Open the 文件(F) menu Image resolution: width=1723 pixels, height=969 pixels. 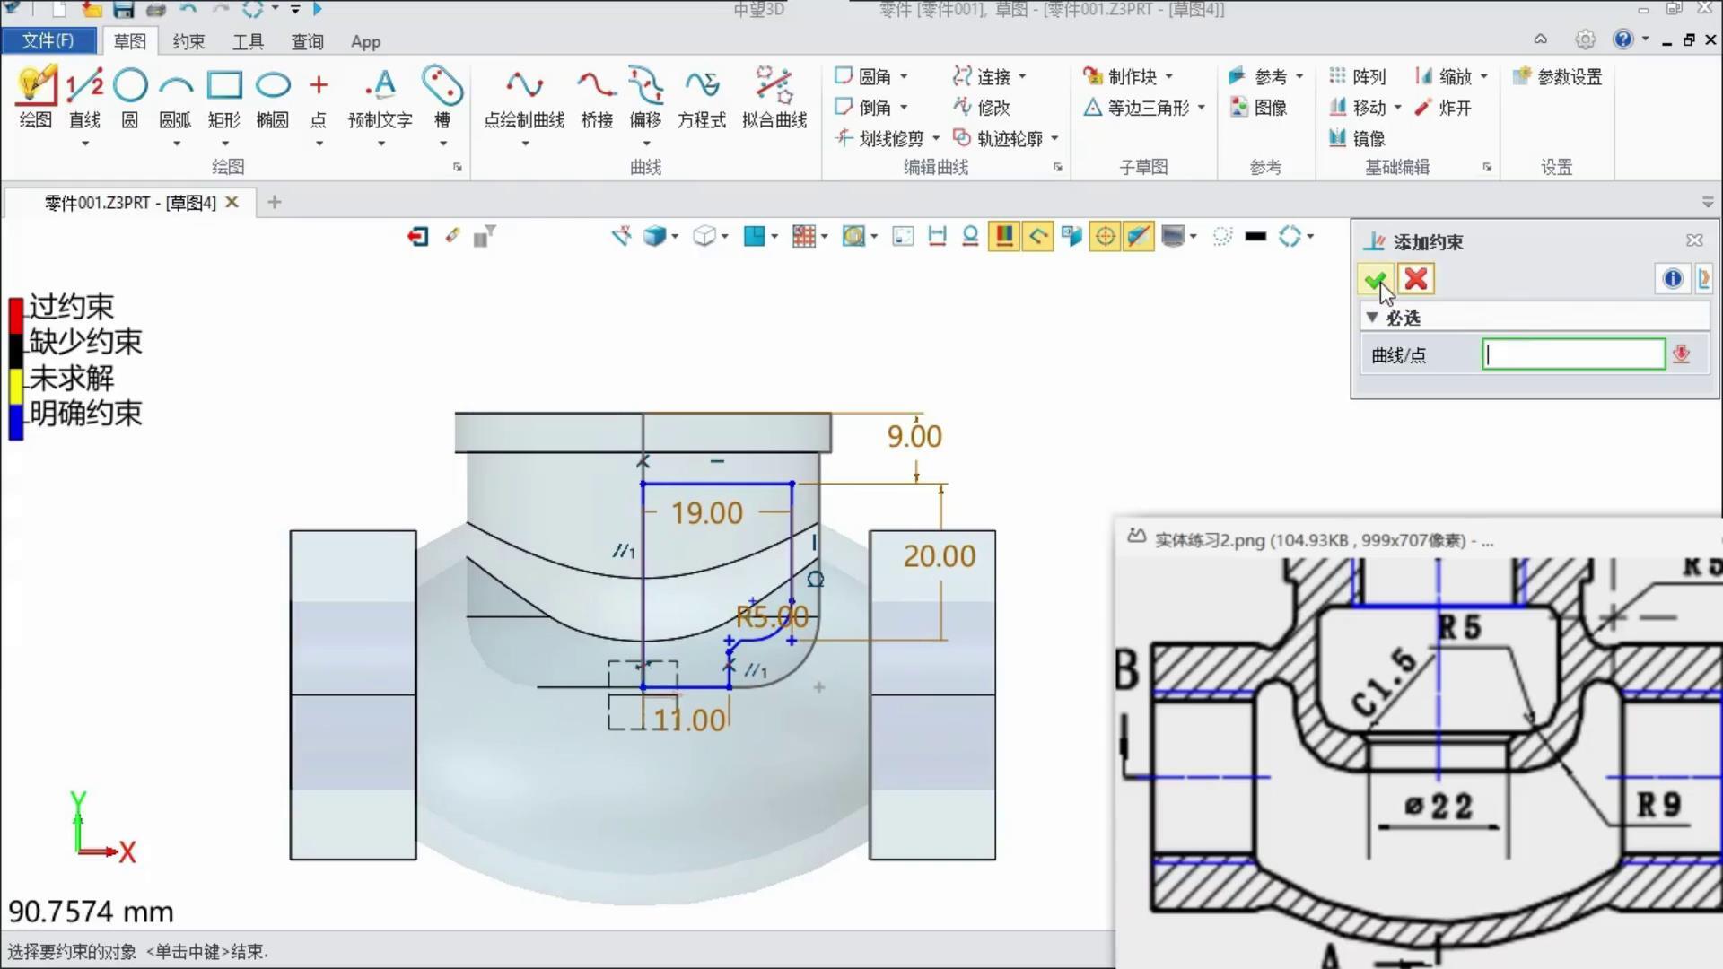48,40
